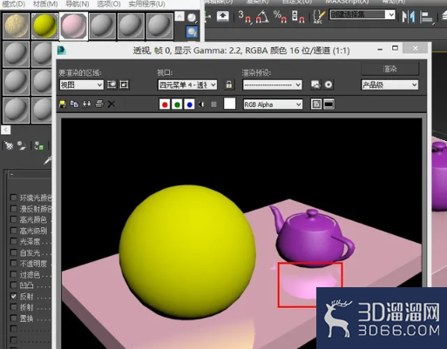Enable the 折射 refraction map checkbox
Screen dimensions: 447x349
[13, 307]
